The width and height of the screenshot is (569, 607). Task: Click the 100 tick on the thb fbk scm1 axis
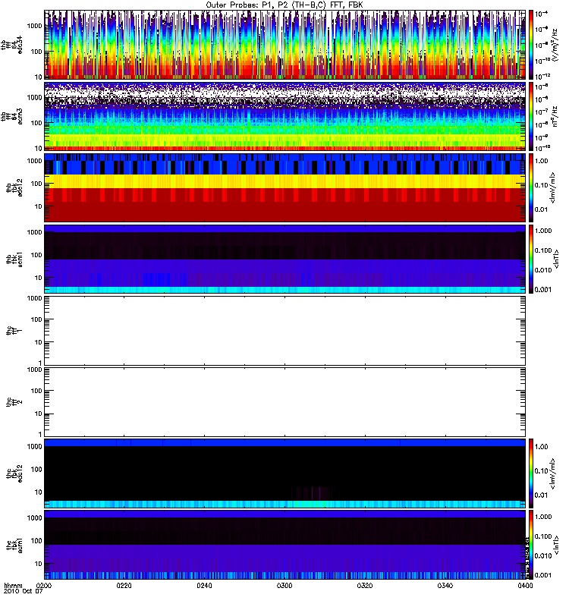(x=36, y=255)
